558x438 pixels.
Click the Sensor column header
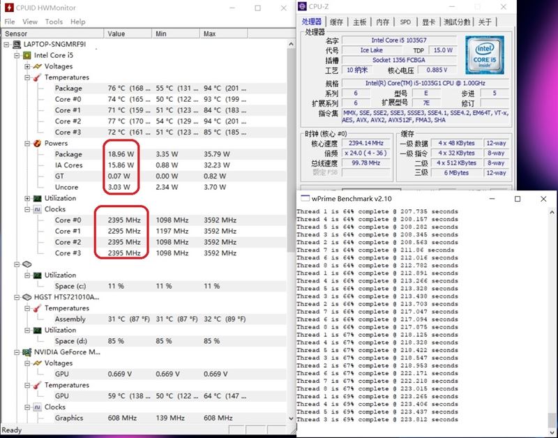point(53,33)
